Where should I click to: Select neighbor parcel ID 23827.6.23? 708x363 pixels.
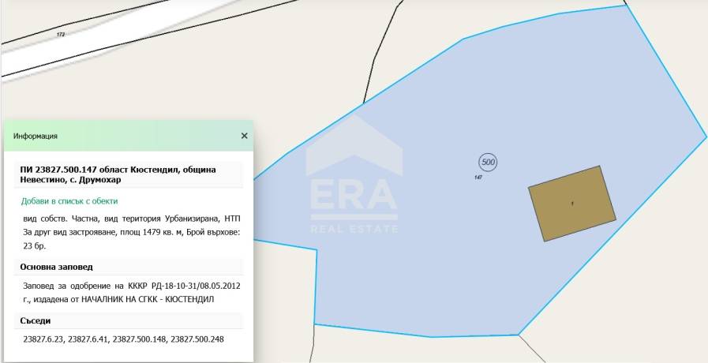[x=43, y=339]
